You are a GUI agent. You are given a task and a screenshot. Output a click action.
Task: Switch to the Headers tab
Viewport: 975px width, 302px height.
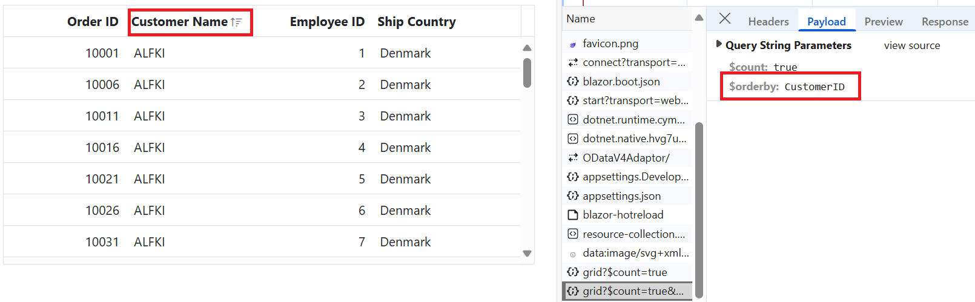[768, 22]
